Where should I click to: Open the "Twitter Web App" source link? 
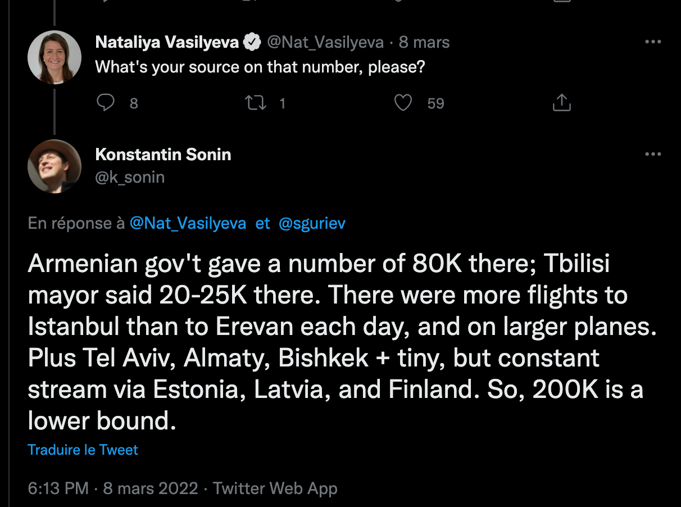(x=275, y=488)
